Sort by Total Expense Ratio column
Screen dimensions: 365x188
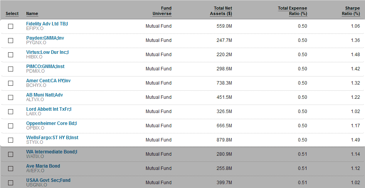(x=292, y=11)
